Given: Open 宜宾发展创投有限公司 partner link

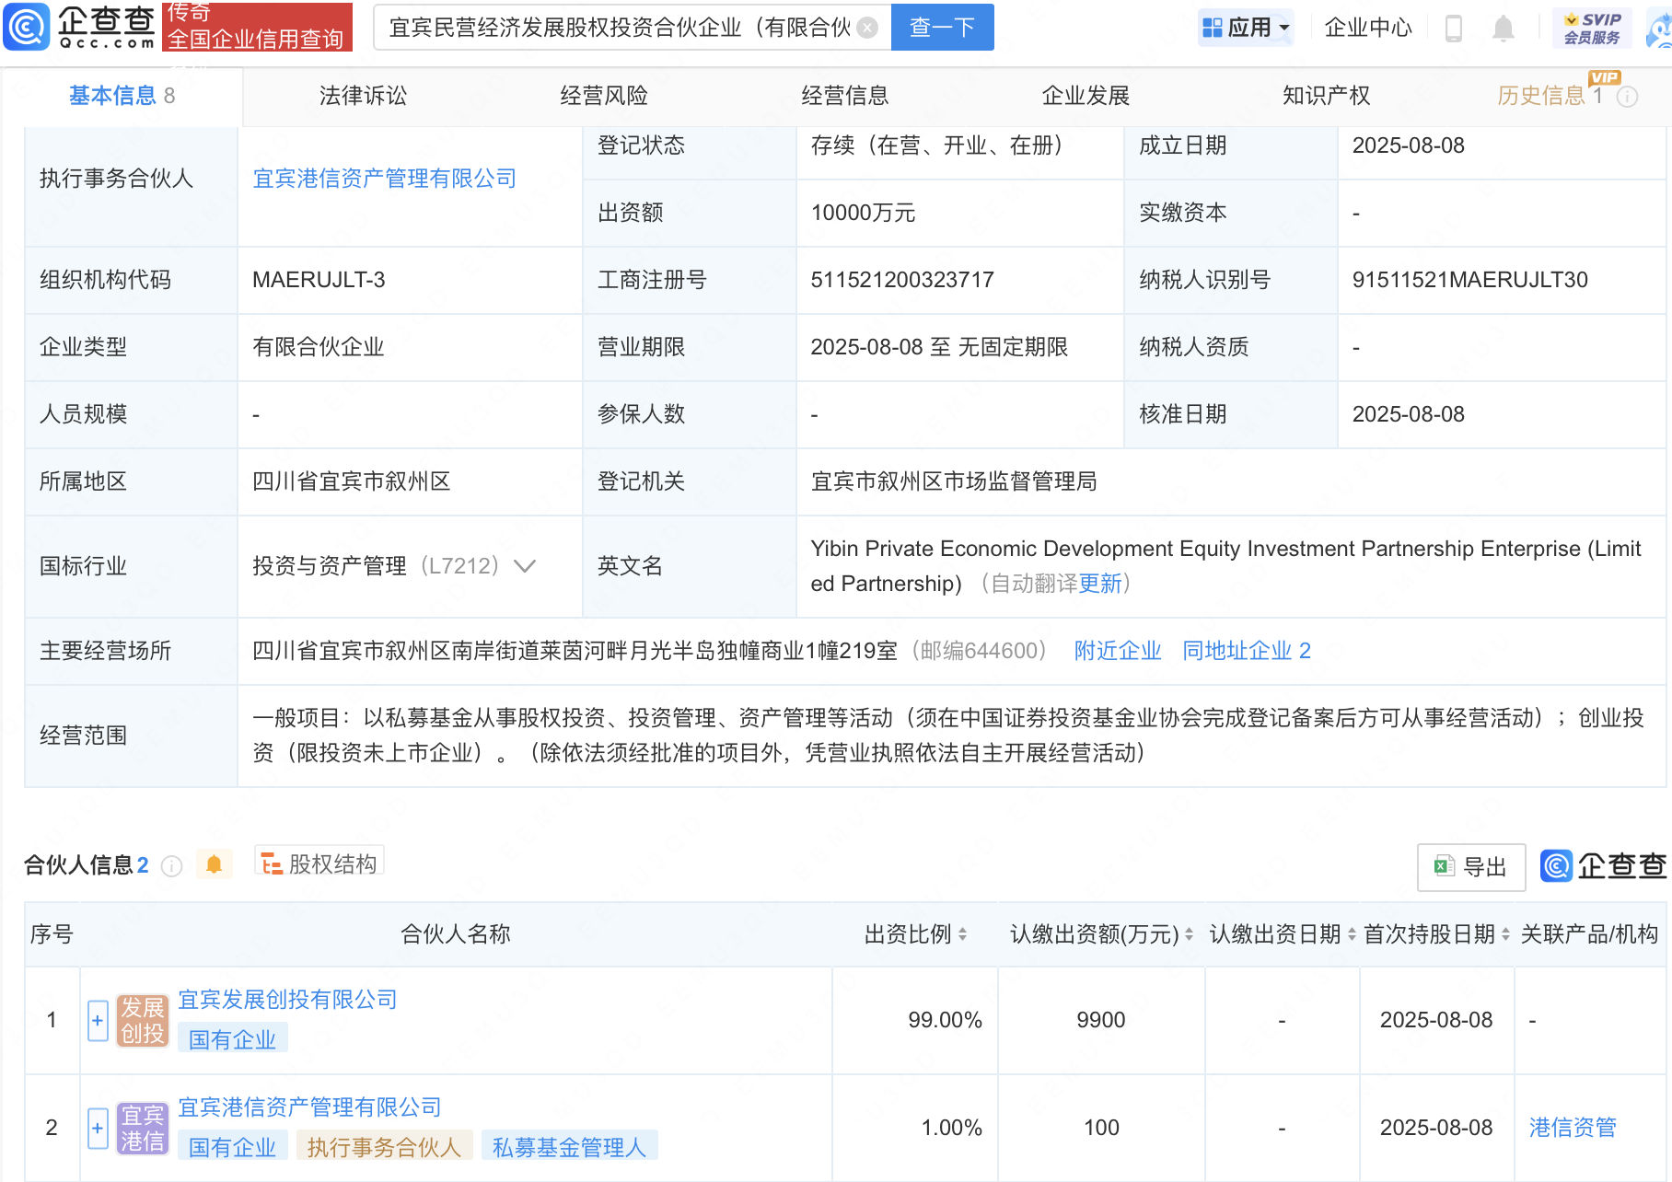Looking at the screenshot, I should click(x=287, y=1000).
